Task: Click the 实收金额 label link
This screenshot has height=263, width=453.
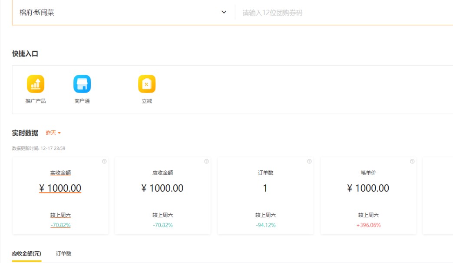Action: 60,173
